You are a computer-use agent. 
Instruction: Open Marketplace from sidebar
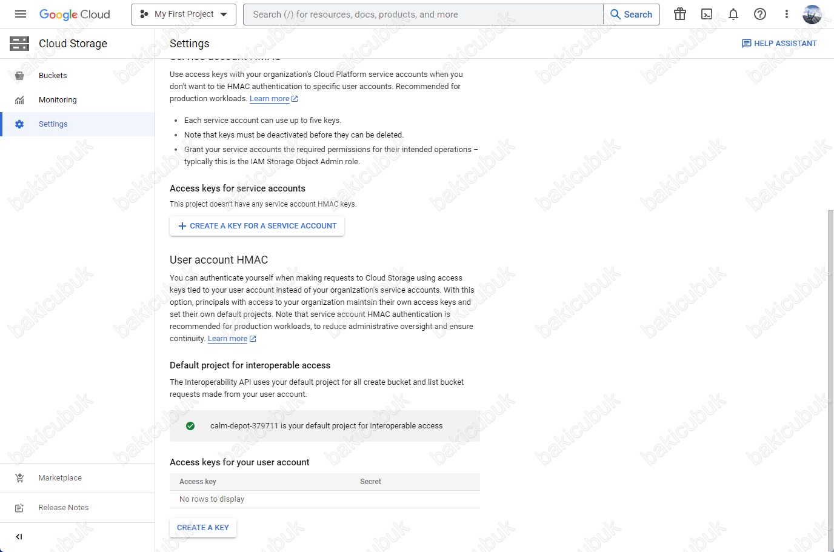coord(78,477)
